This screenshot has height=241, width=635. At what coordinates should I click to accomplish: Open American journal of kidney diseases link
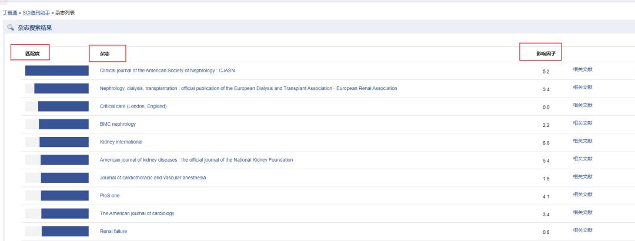[x=196, y=160]
